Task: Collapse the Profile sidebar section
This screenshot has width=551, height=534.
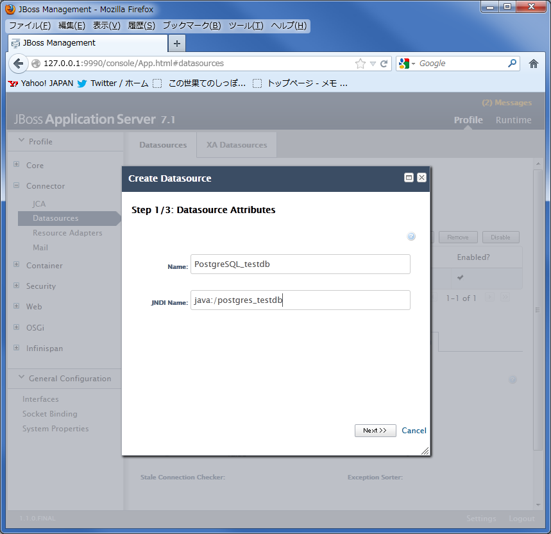Action: click(x=21, y=141)
